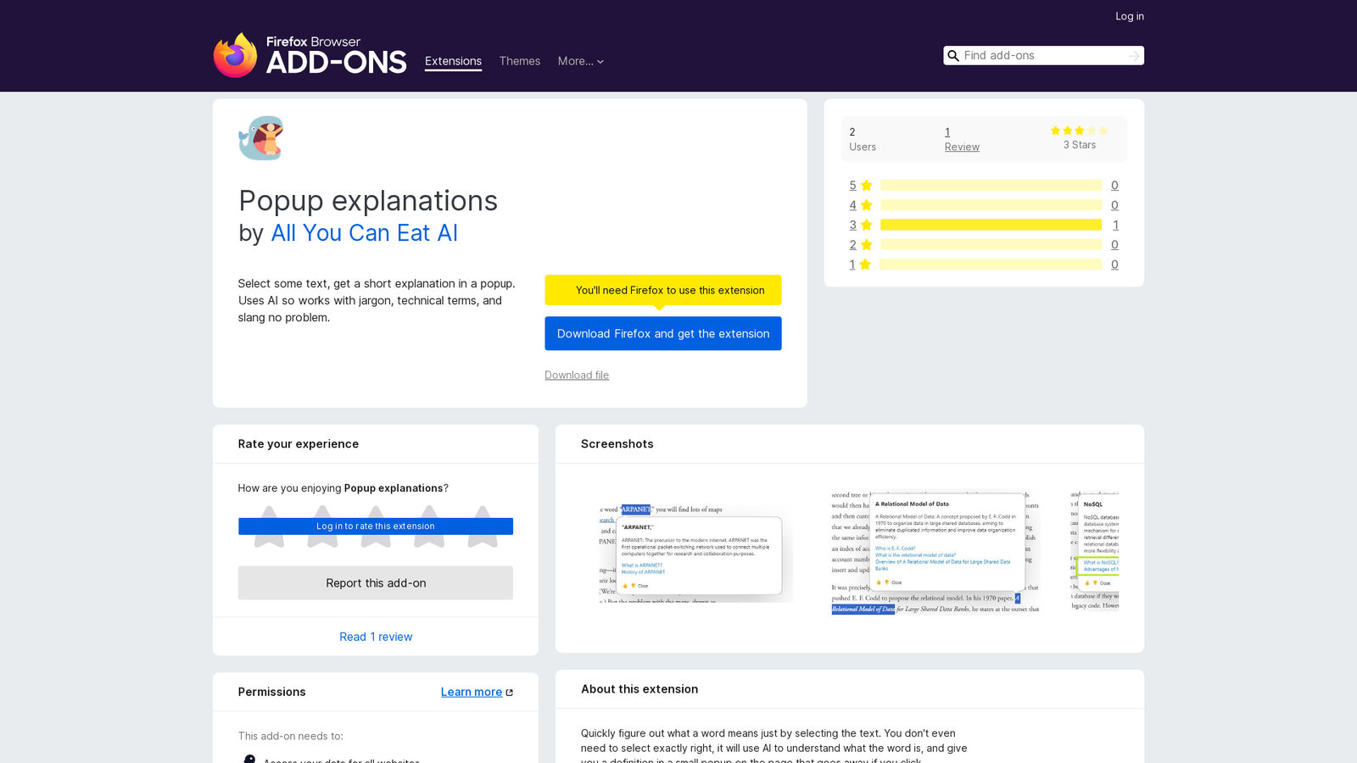This screenshot has width=1357, height=763.
Task: Click the external link icon beside Learn more
Action: coord(510,693)
